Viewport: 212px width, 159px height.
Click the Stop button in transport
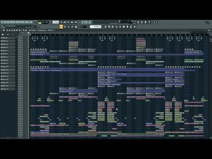pos(47,23)
